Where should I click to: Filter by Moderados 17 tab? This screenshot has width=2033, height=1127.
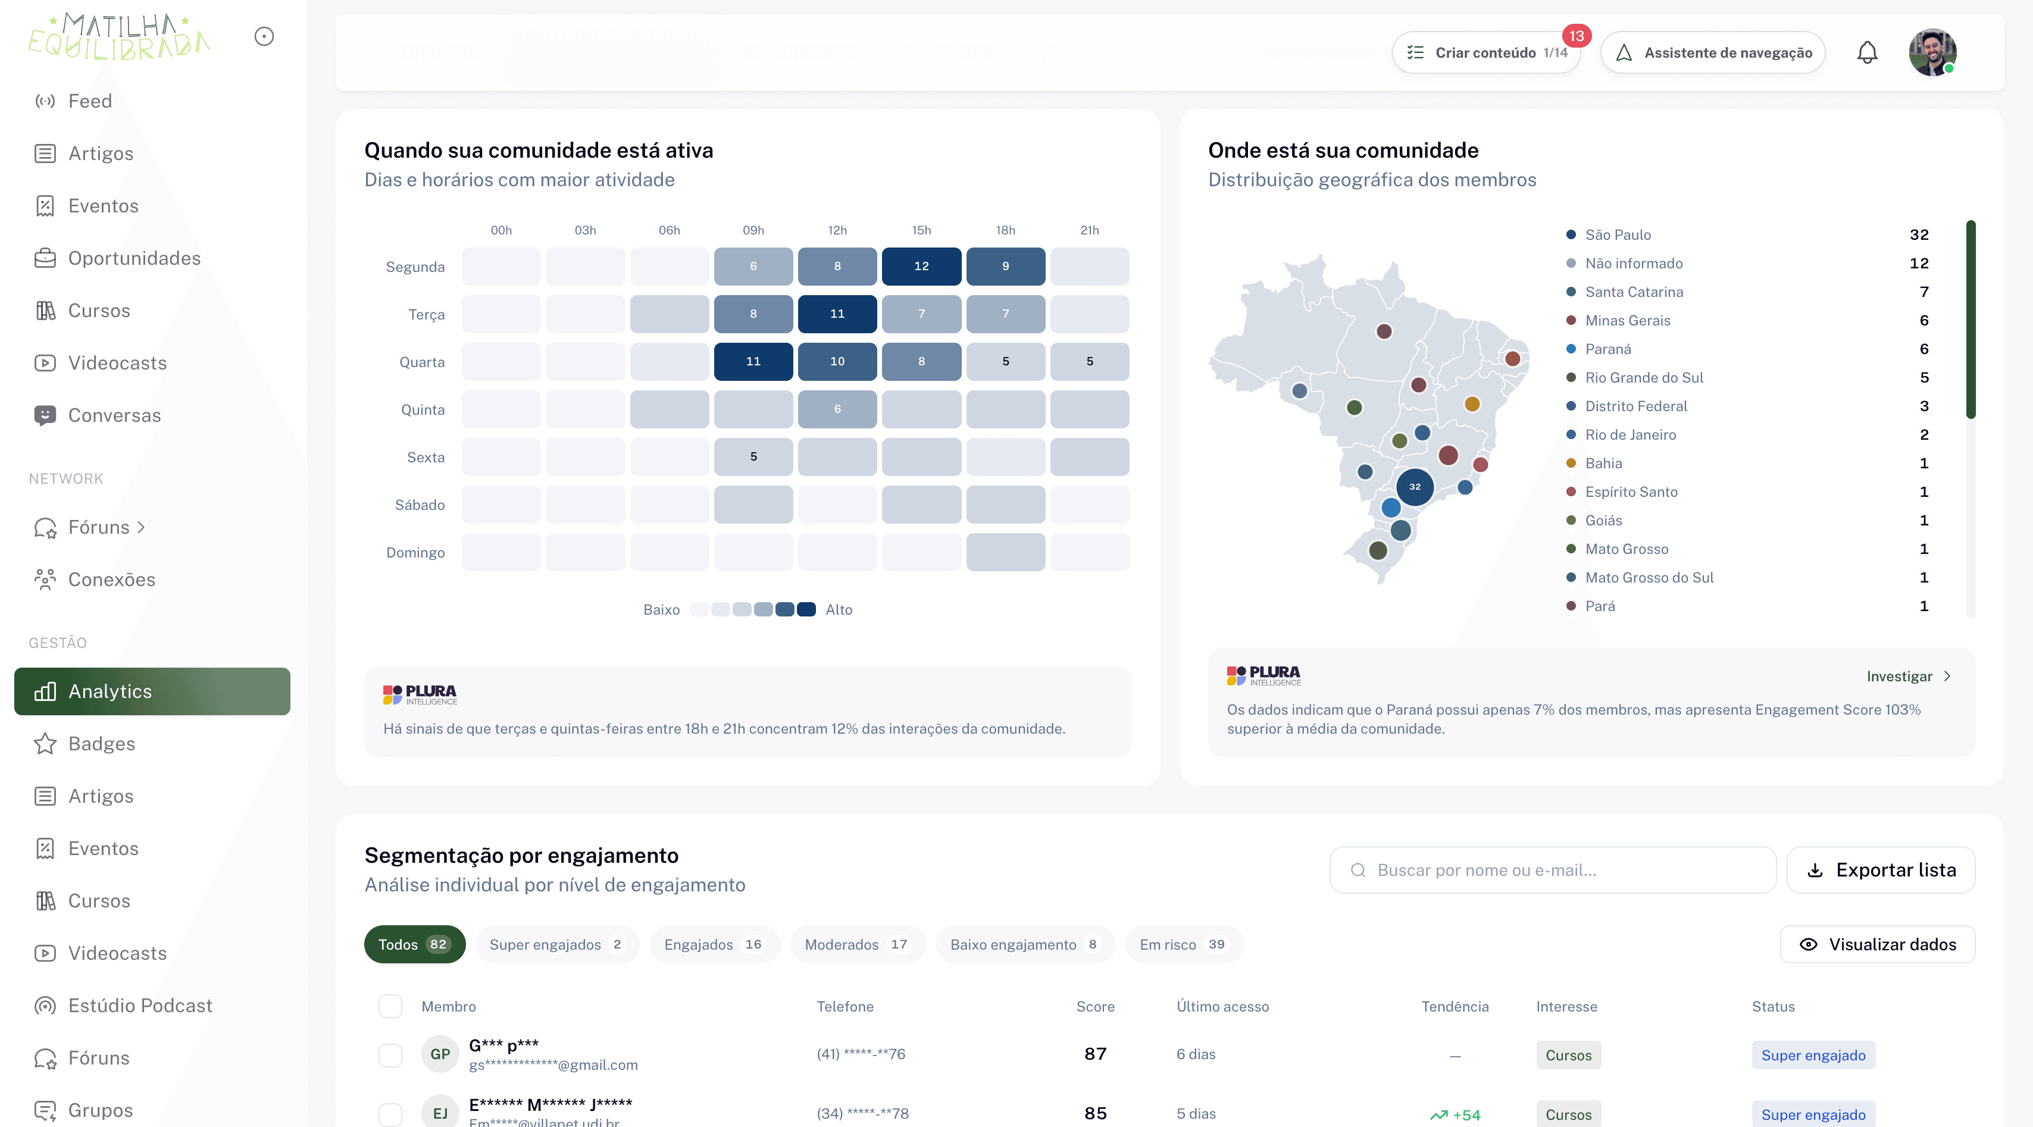857,945
